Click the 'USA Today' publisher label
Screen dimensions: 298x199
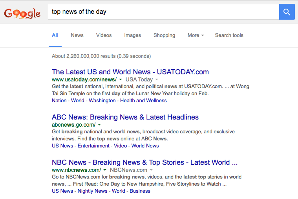[x=139, y=79]
